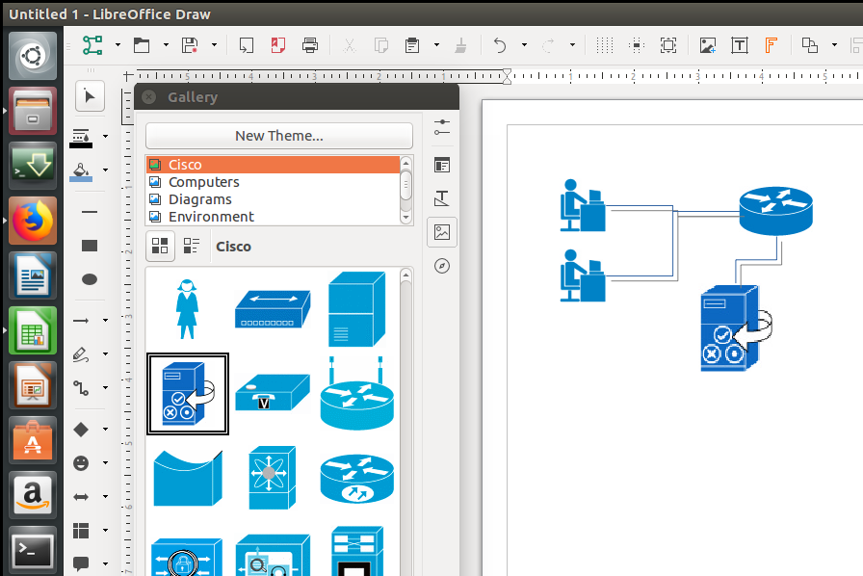Click the Fill Color paint bucket
The image size is (863, 576).
click(x=83, y=170)
